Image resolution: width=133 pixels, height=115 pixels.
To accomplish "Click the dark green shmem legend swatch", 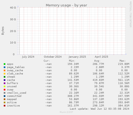I will [5, 77].
